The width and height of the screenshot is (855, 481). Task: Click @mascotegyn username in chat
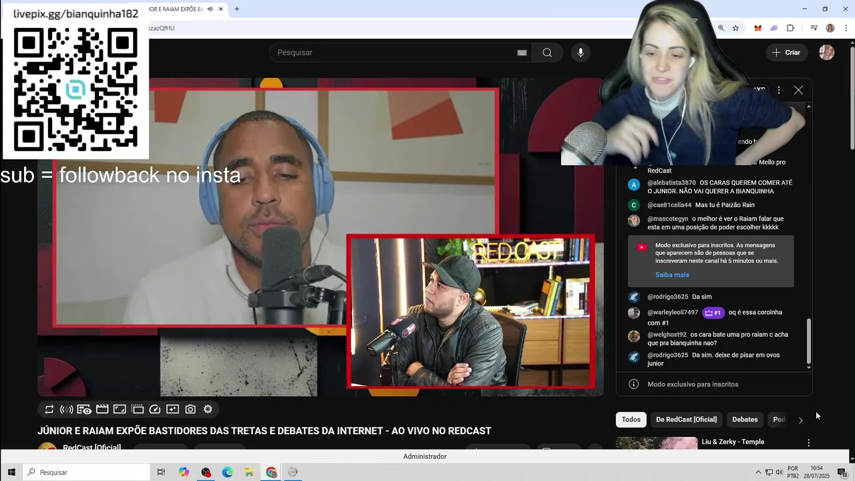pos(667,218)
